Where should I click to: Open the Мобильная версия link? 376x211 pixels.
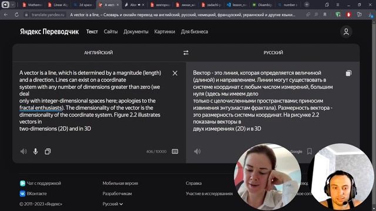click(120, 183)
